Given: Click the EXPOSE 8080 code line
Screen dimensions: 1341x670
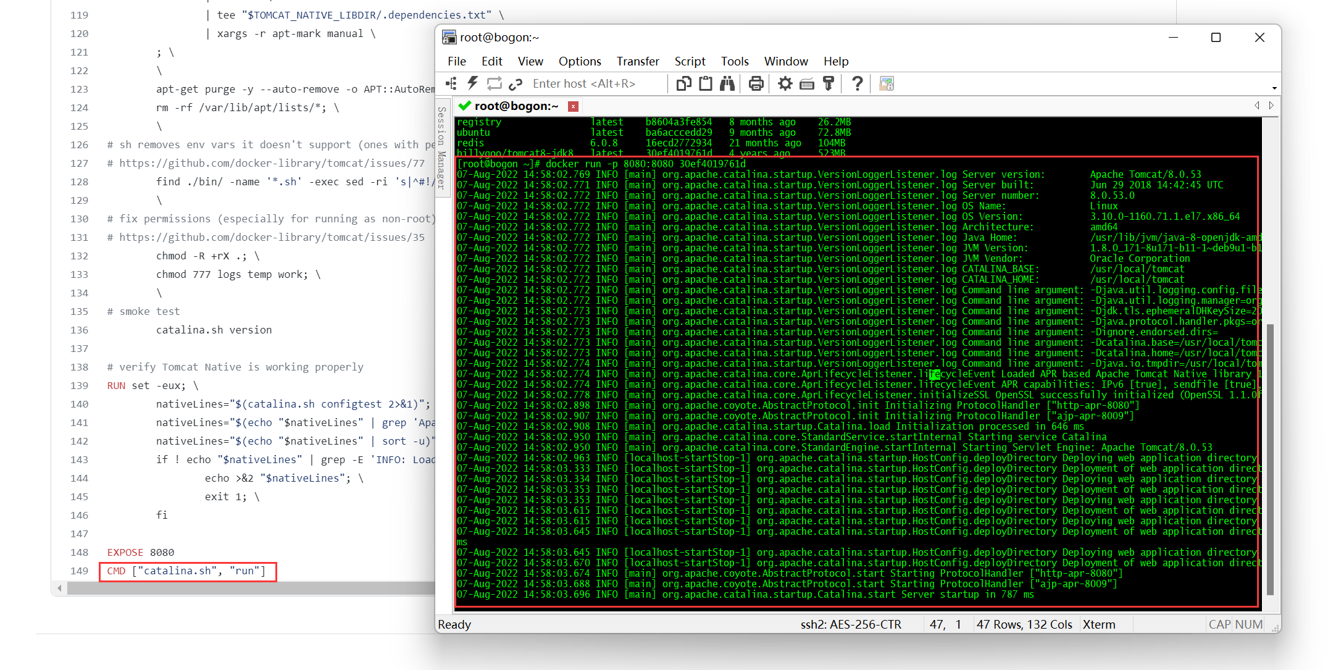Looking at the screenshot, I should coord(141,552).
